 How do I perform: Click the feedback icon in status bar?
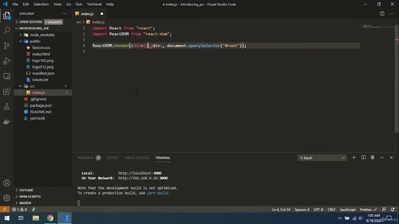tap(384, 210)
